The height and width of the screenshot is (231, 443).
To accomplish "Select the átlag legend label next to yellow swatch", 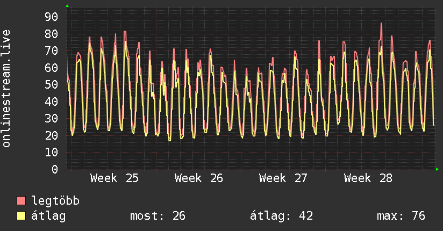I will click(x=48, y=216).
